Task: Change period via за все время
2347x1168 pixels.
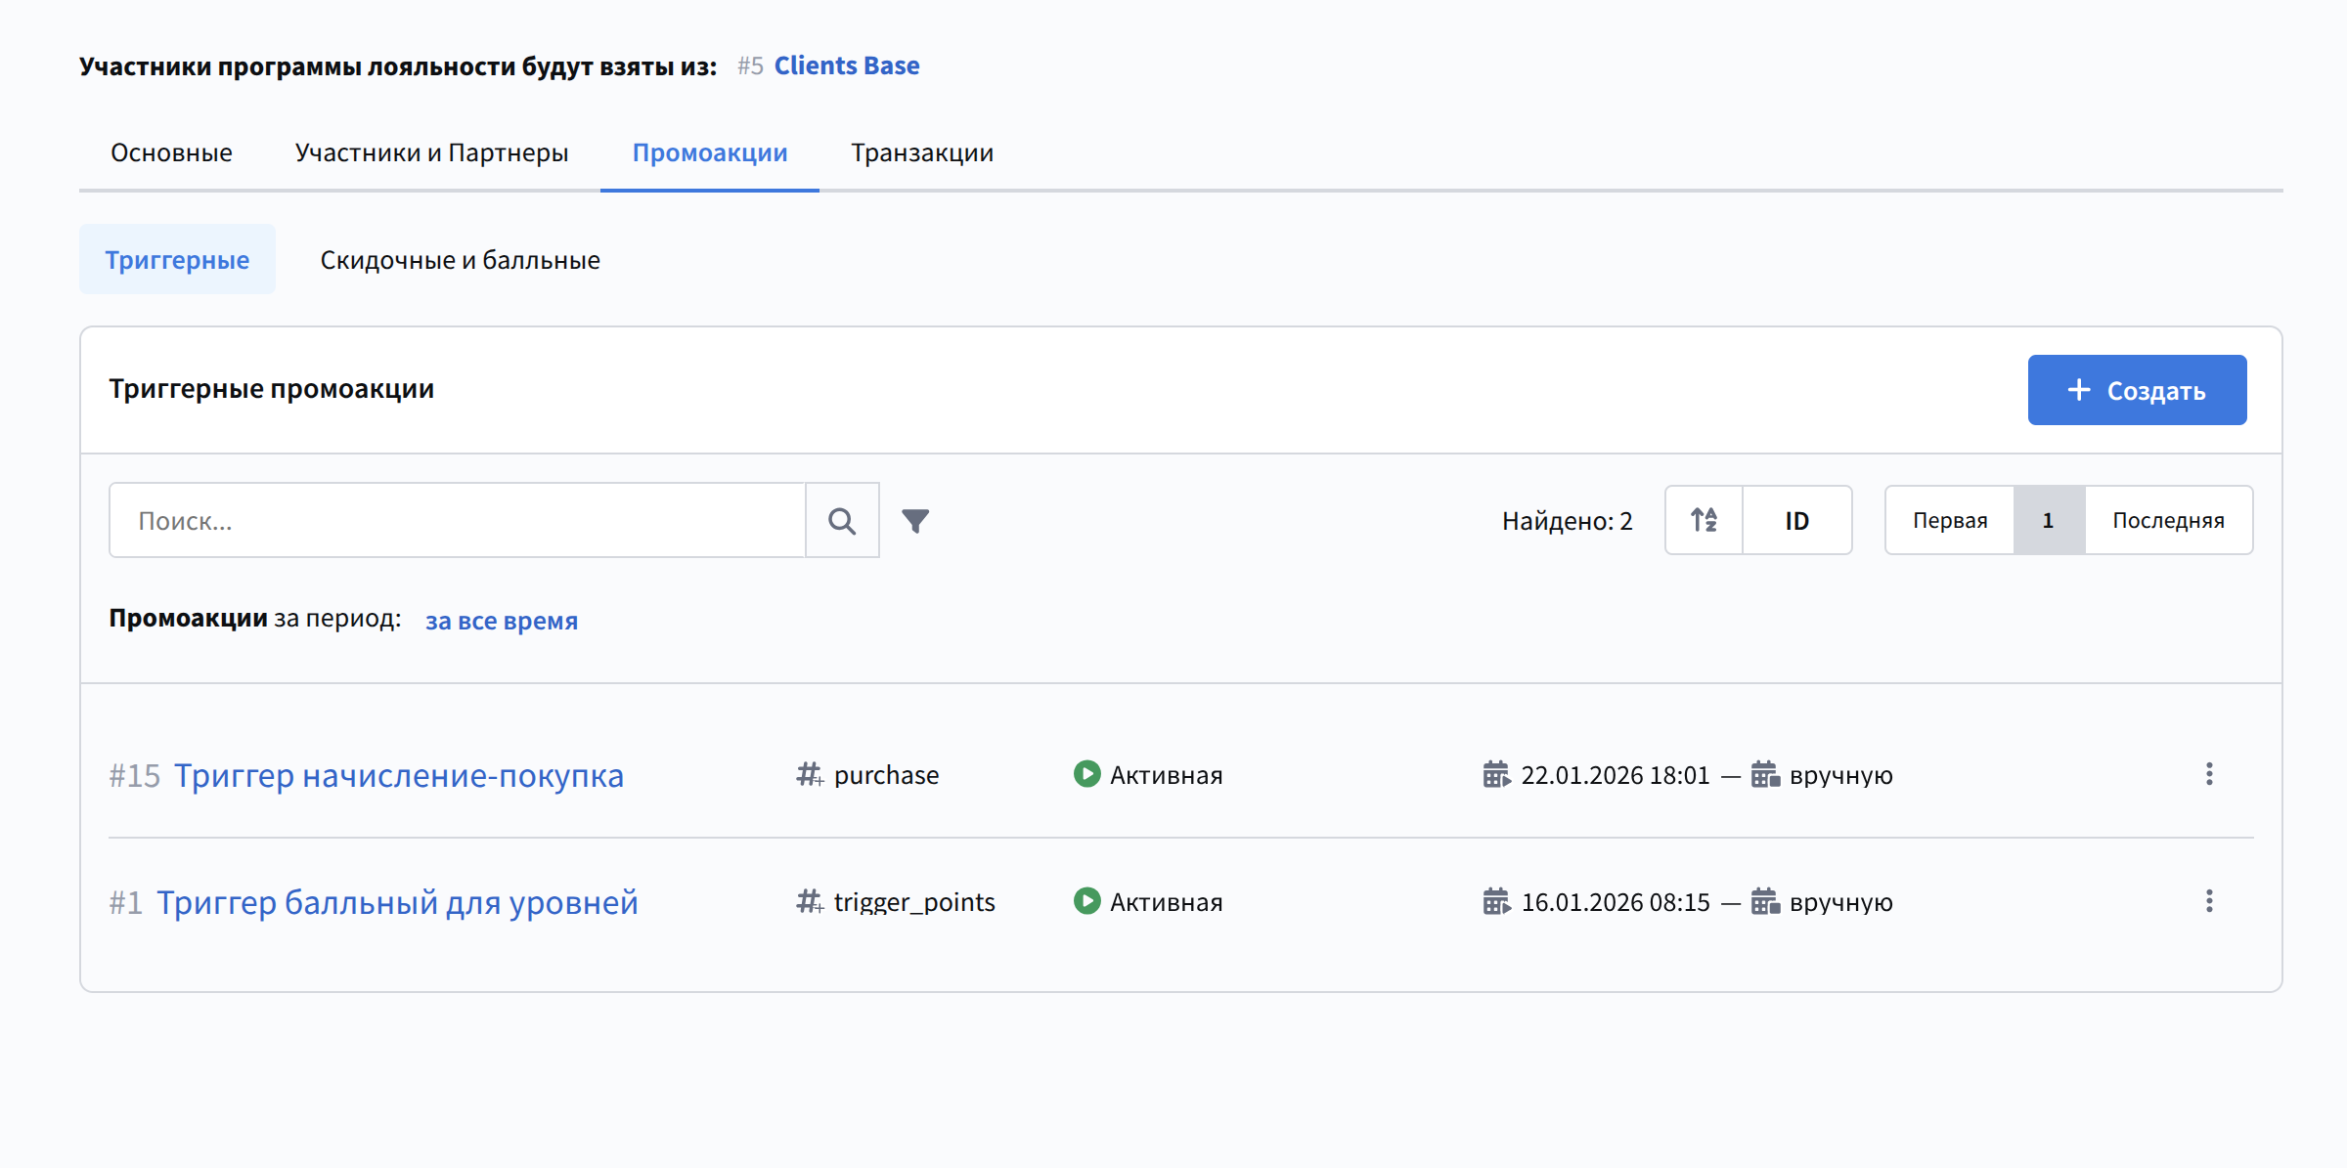Action: tap(501, 621)
